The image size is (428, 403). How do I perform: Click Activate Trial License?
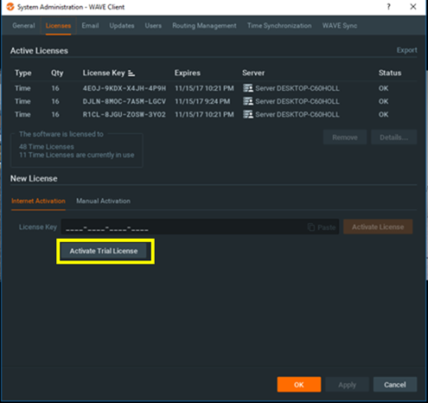coord(104,251)
